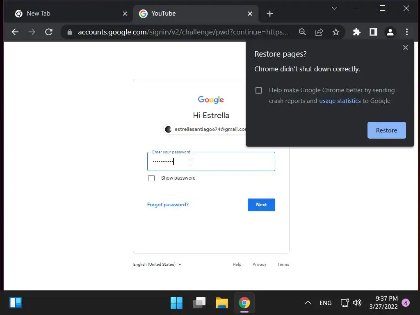
Task: Click the forward navigation arrow
Action: coord(32,32)
